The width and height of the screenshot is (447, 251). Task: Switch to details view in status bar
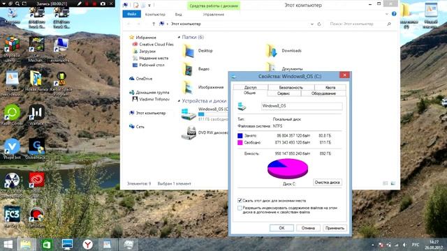(x=386, y=183)
